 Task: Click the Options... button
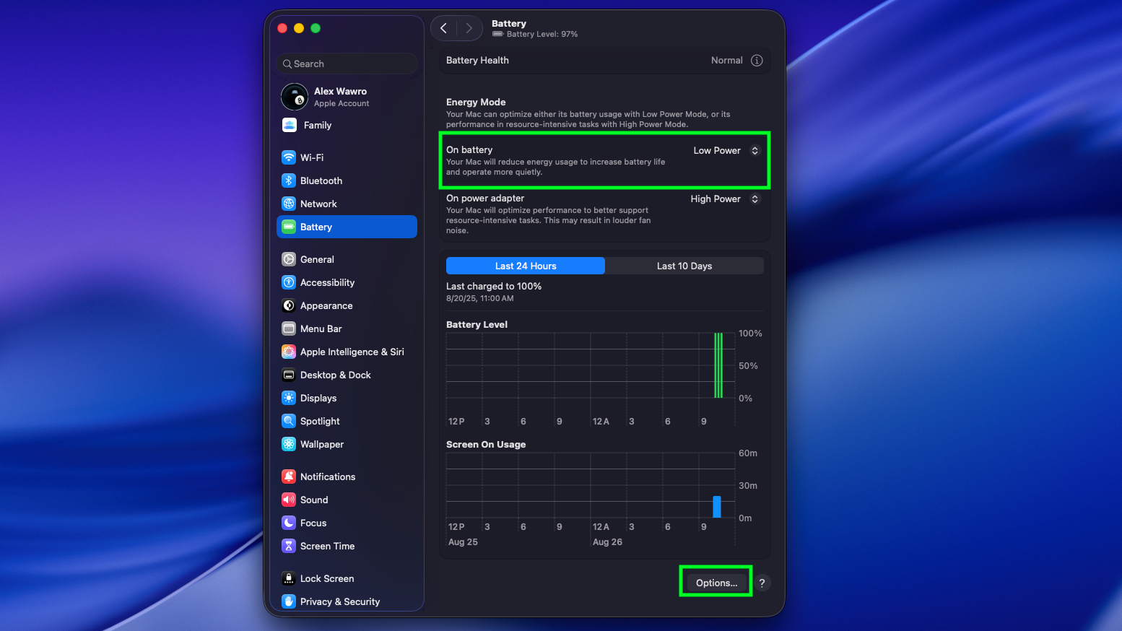(716, 583)
